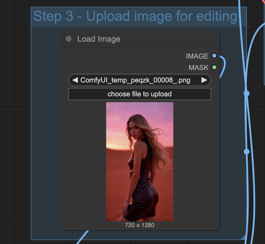Select next image with right arrow

[204, 80]
